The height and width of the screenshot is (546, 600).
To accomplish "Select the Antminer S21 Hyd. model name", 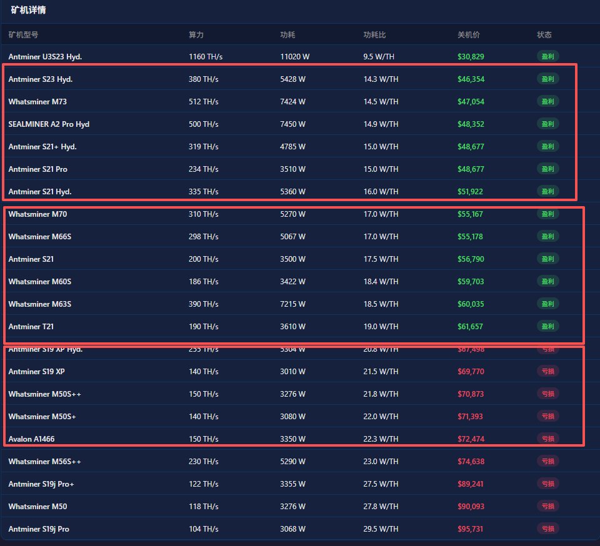I will point(40,192).
